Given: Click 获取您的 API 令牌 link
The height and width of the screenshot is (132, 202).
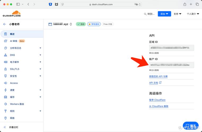Looking at the screenshot, I should click(158, 76).
